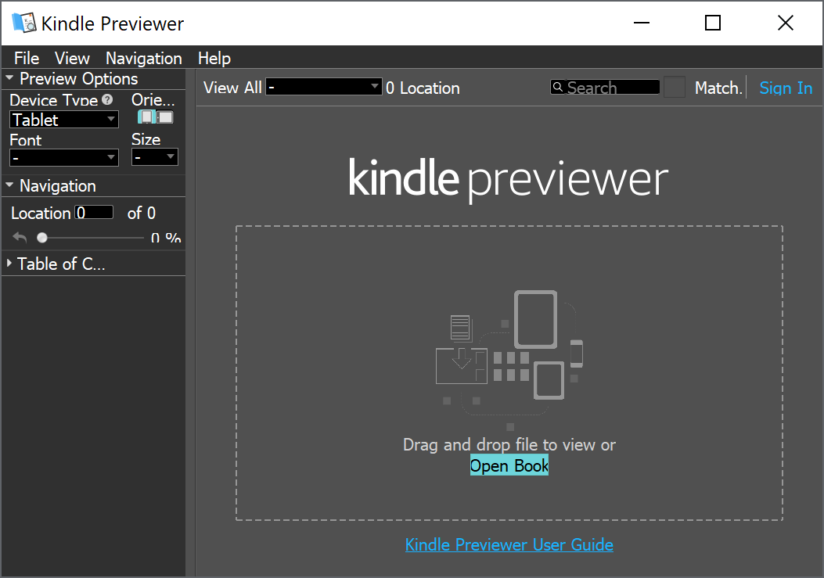
Task: Click the 'Drag and drop file to view or' text
Action: (509, 444)
